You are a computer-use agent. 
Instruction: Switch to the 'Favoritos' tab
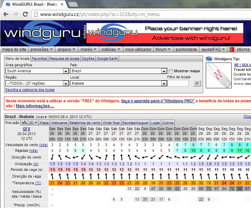click(x=39, y=59)
